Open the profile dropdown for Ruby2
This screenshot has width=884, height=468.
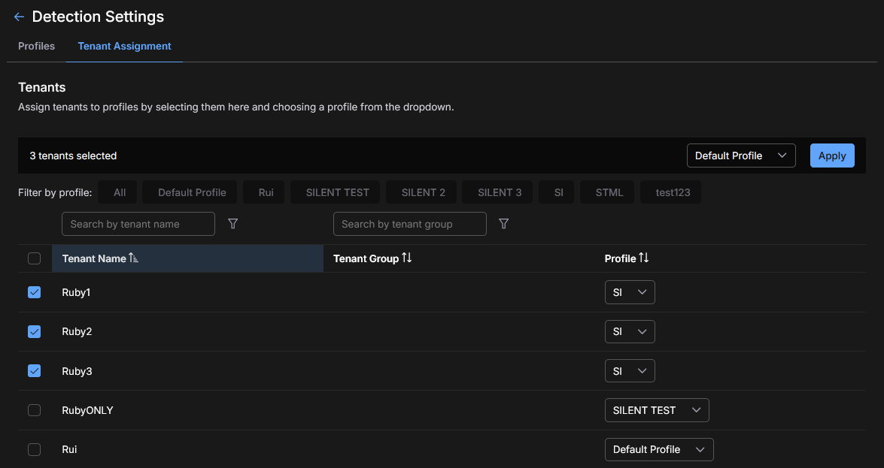tap(630, 331)
